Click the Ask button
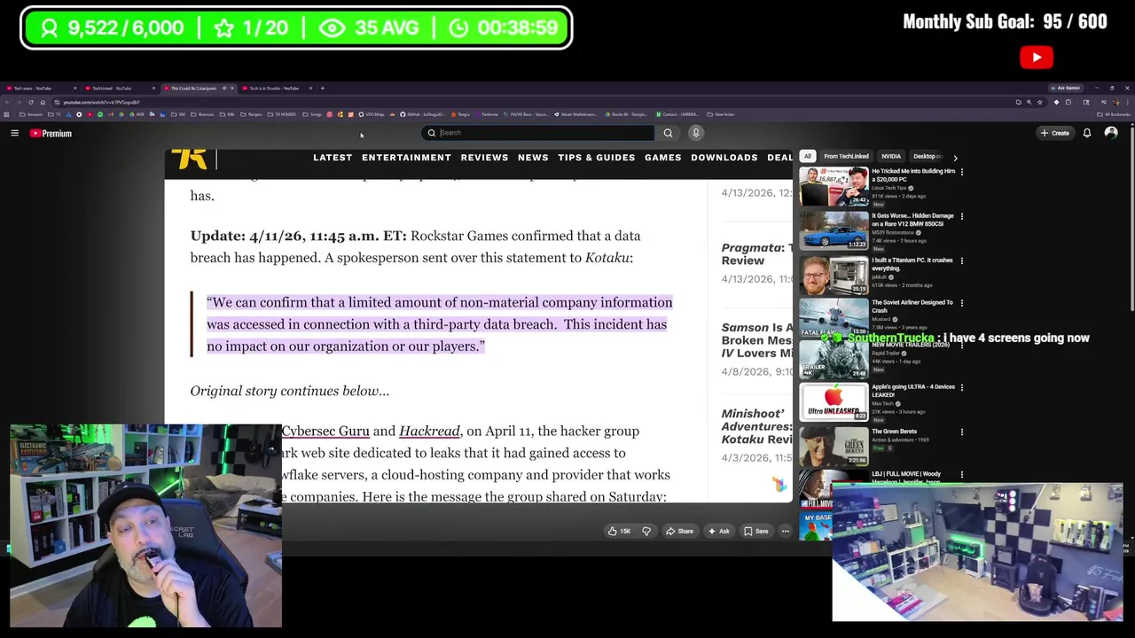The width and height of the screenshot is (1135, 638). coord(719,531)
